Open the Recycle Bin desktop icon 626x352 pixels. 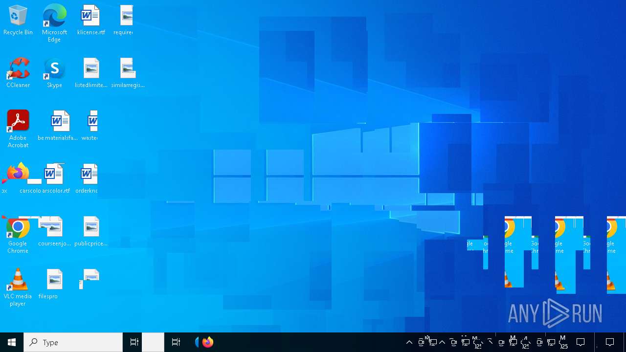[18, 21]
